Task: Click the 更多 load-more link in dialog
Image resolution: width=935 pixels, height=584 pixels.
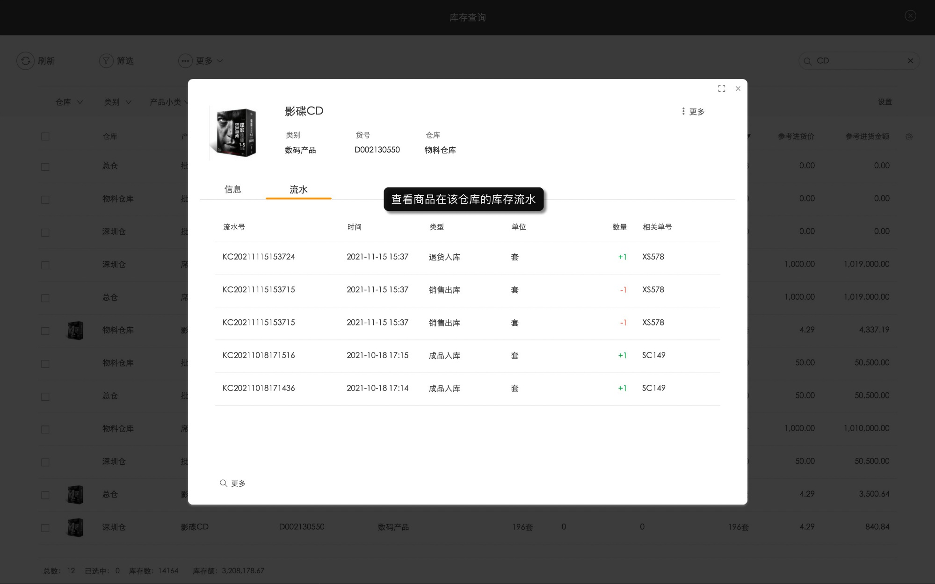Action: [x=232, y=483]
